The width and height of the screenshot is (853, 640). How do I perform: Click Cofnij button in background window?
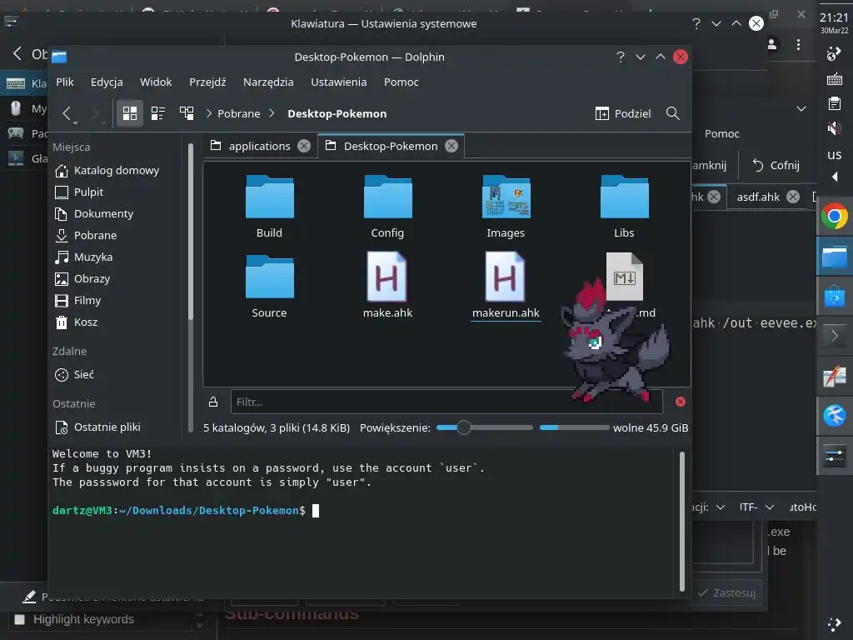(x=776, y=165)
